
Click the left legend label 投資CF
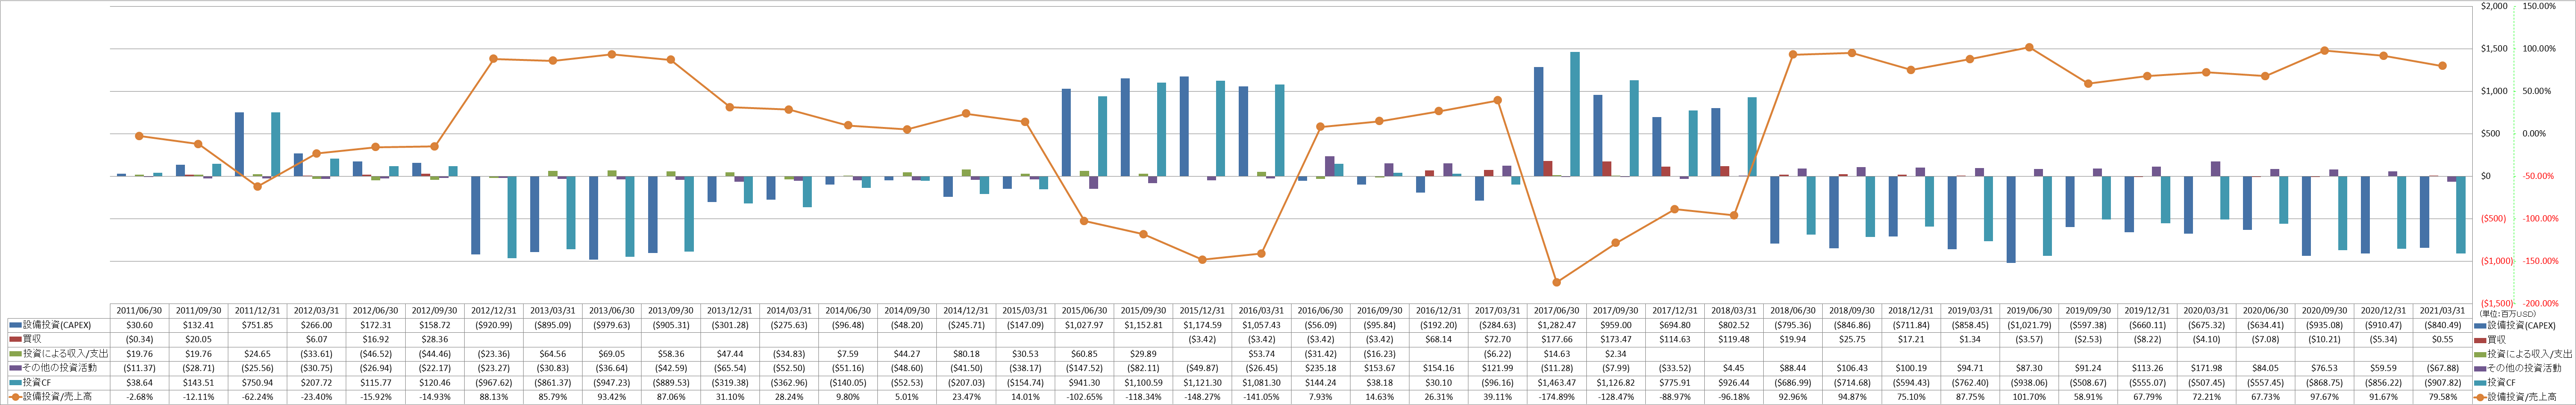(37, 383)
